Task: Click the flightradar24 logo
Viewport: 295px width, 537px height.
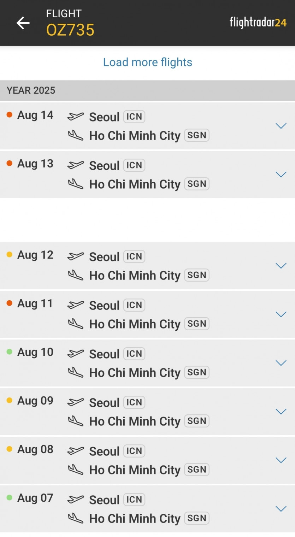Action: pos(258,23)
